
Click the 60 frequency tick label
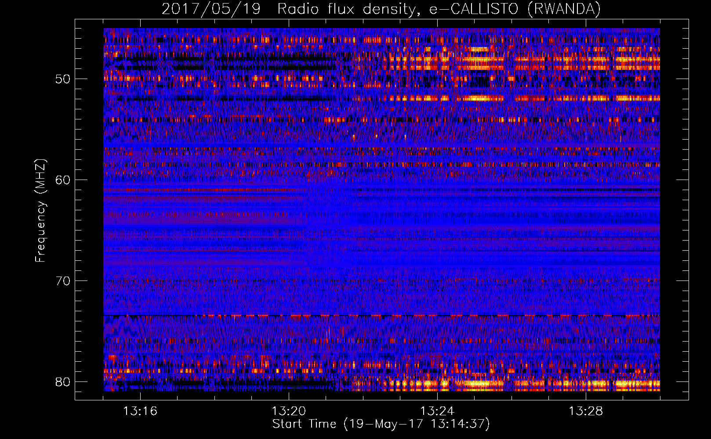coord(63,180)
